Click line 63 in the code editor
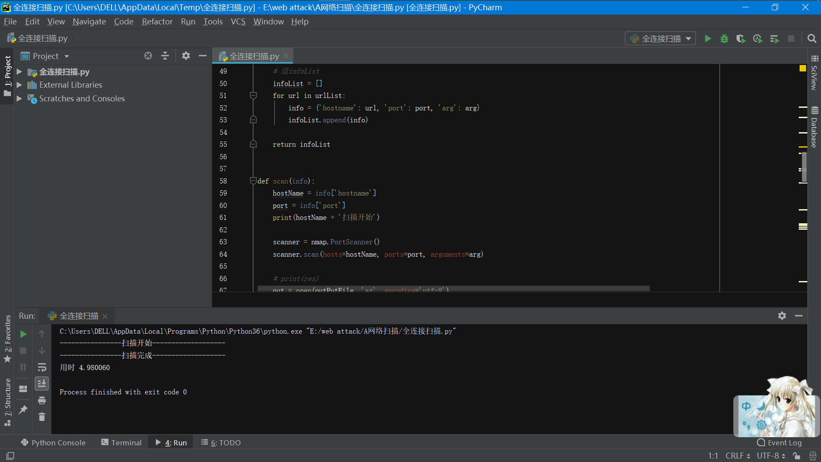 point(326,242)
